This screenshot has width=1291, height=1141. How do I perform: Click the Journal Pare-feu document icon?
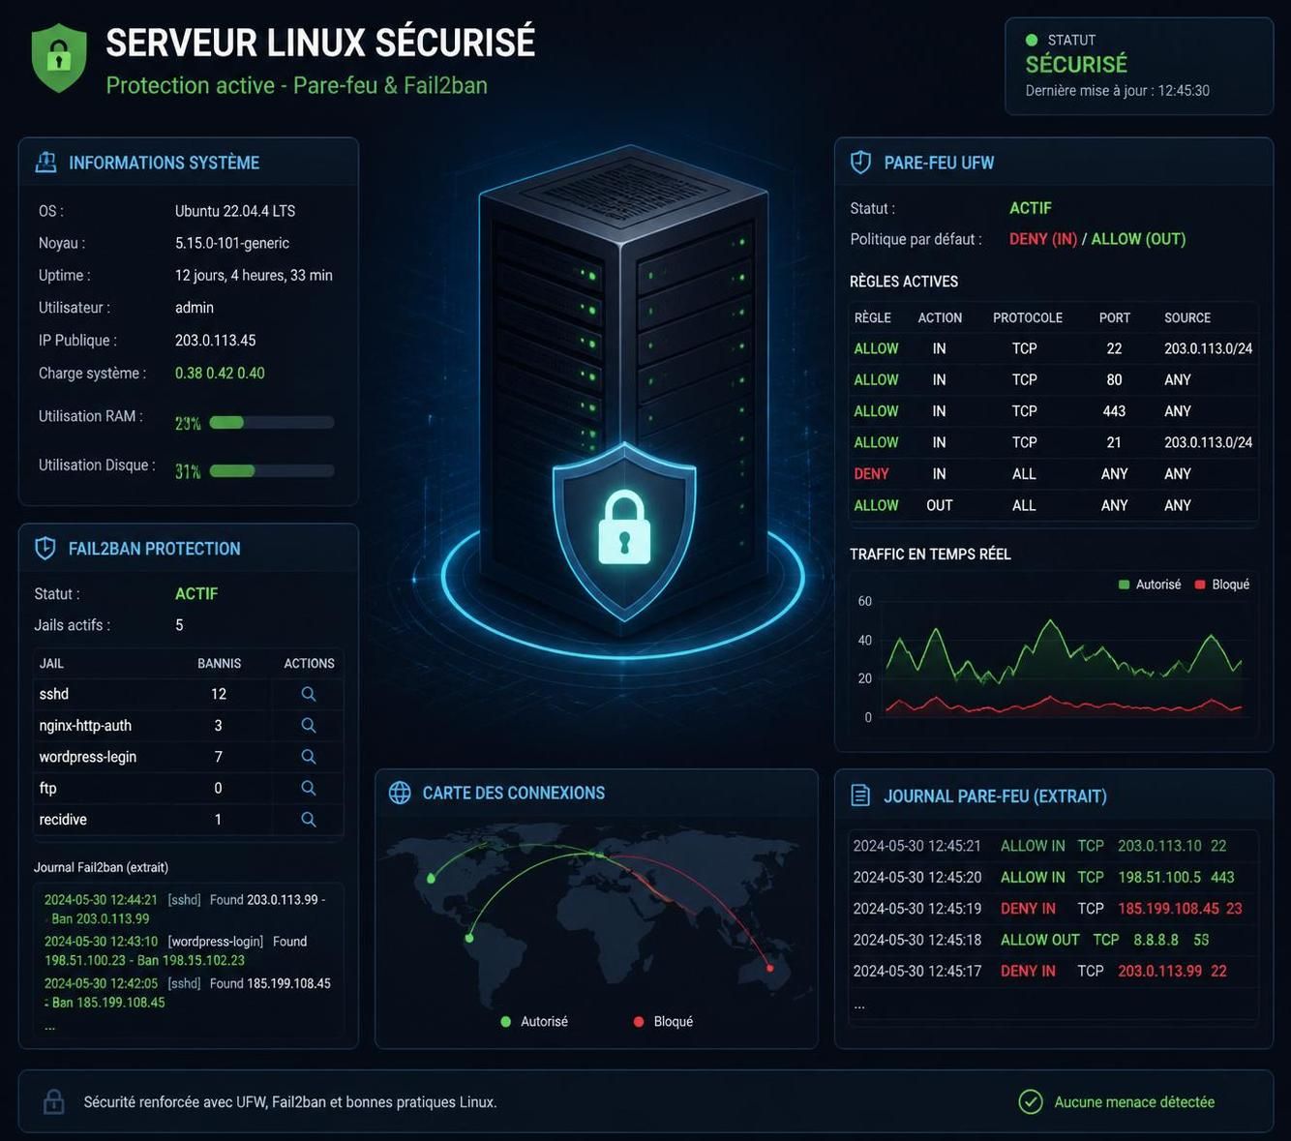pyautogui.click(x=860, y=796)
